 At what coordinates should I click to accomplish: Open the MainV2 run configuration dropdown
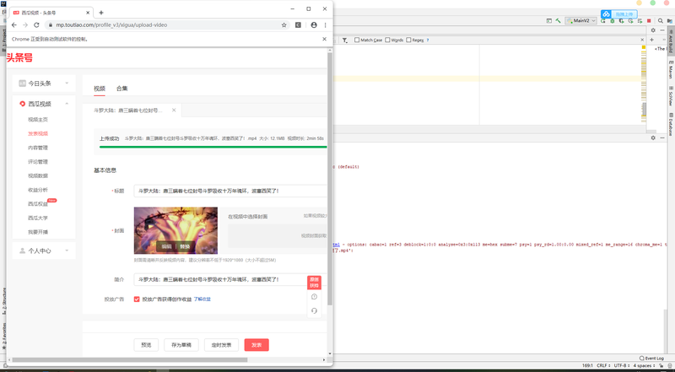(580, 20)
